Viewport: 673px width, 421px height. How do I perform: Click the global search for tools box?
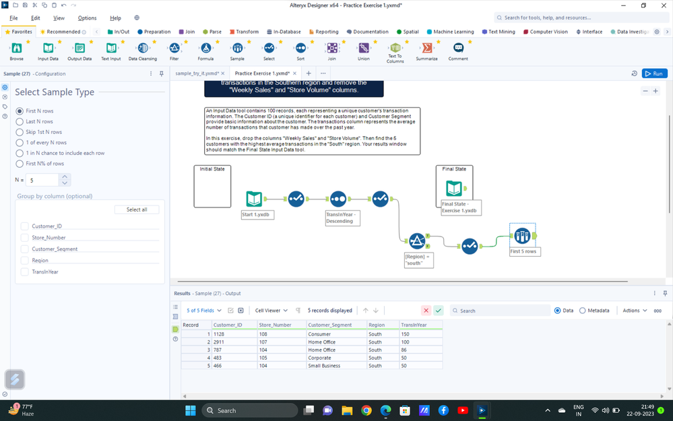[x=581, y=18]
